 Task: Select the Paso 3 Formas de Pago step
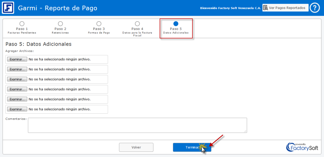coord(99,24)
